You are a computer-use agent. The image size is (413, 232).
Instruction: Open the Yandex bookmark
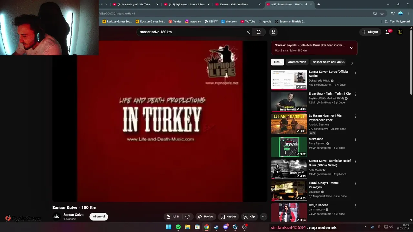click(x=175, y=22)
